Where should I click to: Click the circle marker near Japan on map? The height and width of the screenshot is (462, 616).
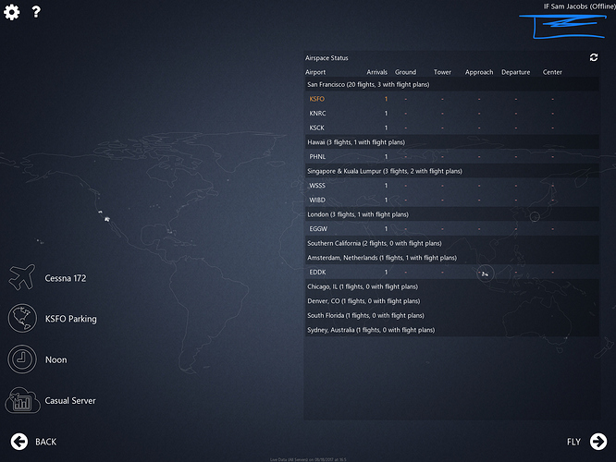tap(535, 216)
